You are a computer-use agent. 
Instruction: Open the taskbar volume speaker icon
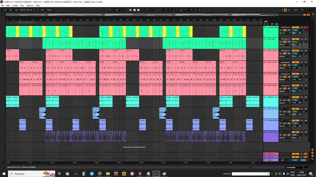pyautogui.click(x=288, y=174)
